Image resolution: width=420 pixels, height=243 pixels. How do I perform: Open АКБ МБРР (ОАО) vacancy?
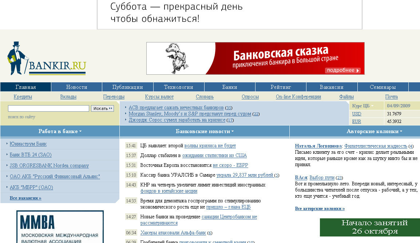tap(31, 188)
